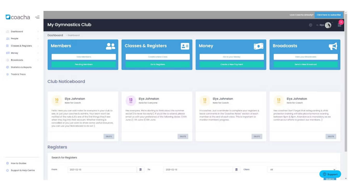Click the megaphone icon on the Broadcasts card
Image resolution: width=350 pixels, height=191 pixels.
333,46
